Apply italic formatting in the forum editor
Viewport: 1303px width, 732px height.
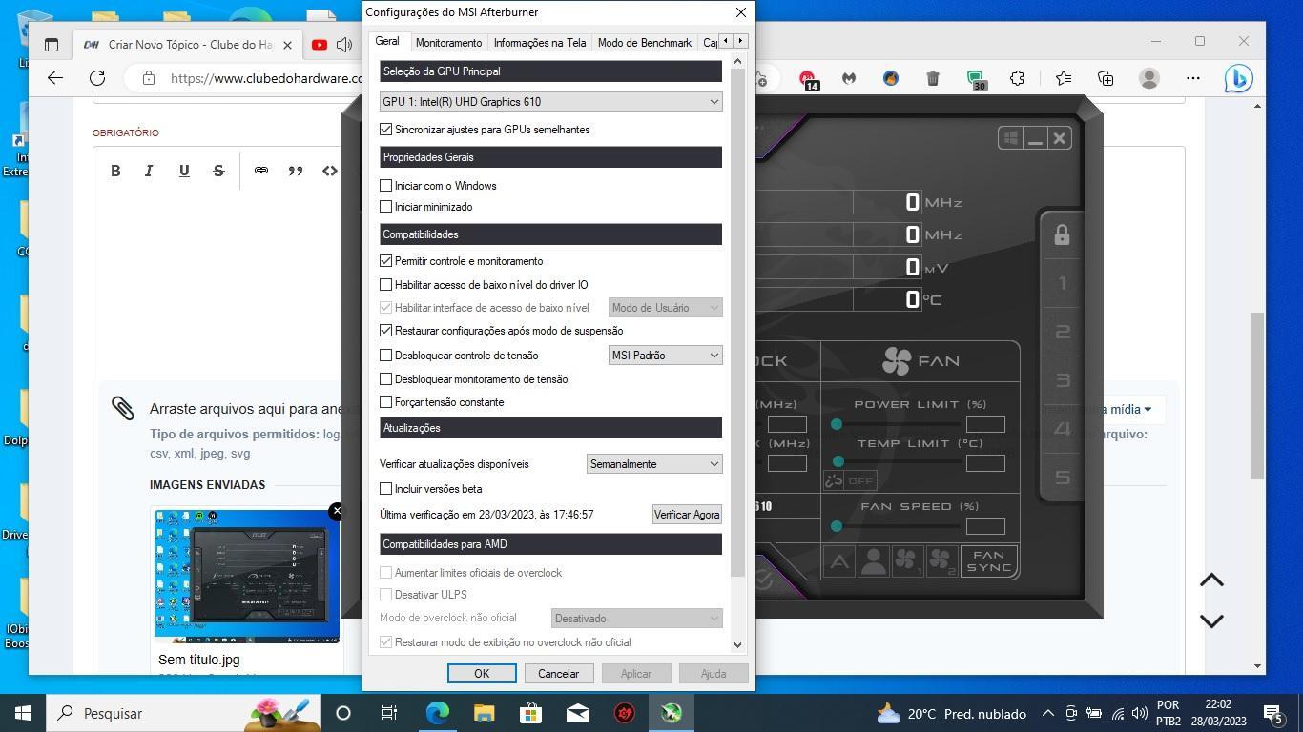[x=149, y=171]
